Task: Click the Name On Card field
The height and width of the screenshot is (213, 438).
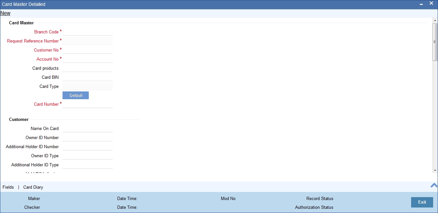Action: [x=87, y=128]
